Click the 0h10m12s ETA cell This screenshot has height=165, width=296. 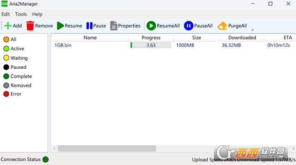coord(279,45)
